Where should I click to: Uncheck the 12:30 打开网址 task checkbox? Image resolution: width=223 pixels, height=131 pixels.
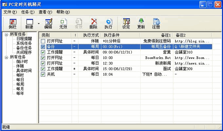tap(43, 63)
